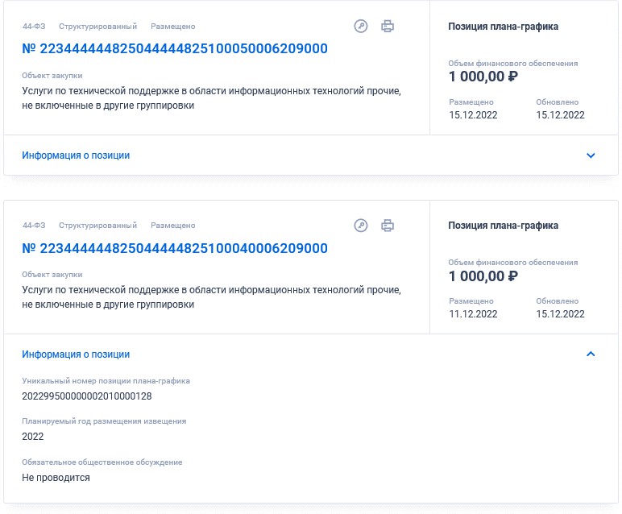Screen dimensions: 622x514
Task: Select unique position number 202299500000002010000128
Action: 87,396
